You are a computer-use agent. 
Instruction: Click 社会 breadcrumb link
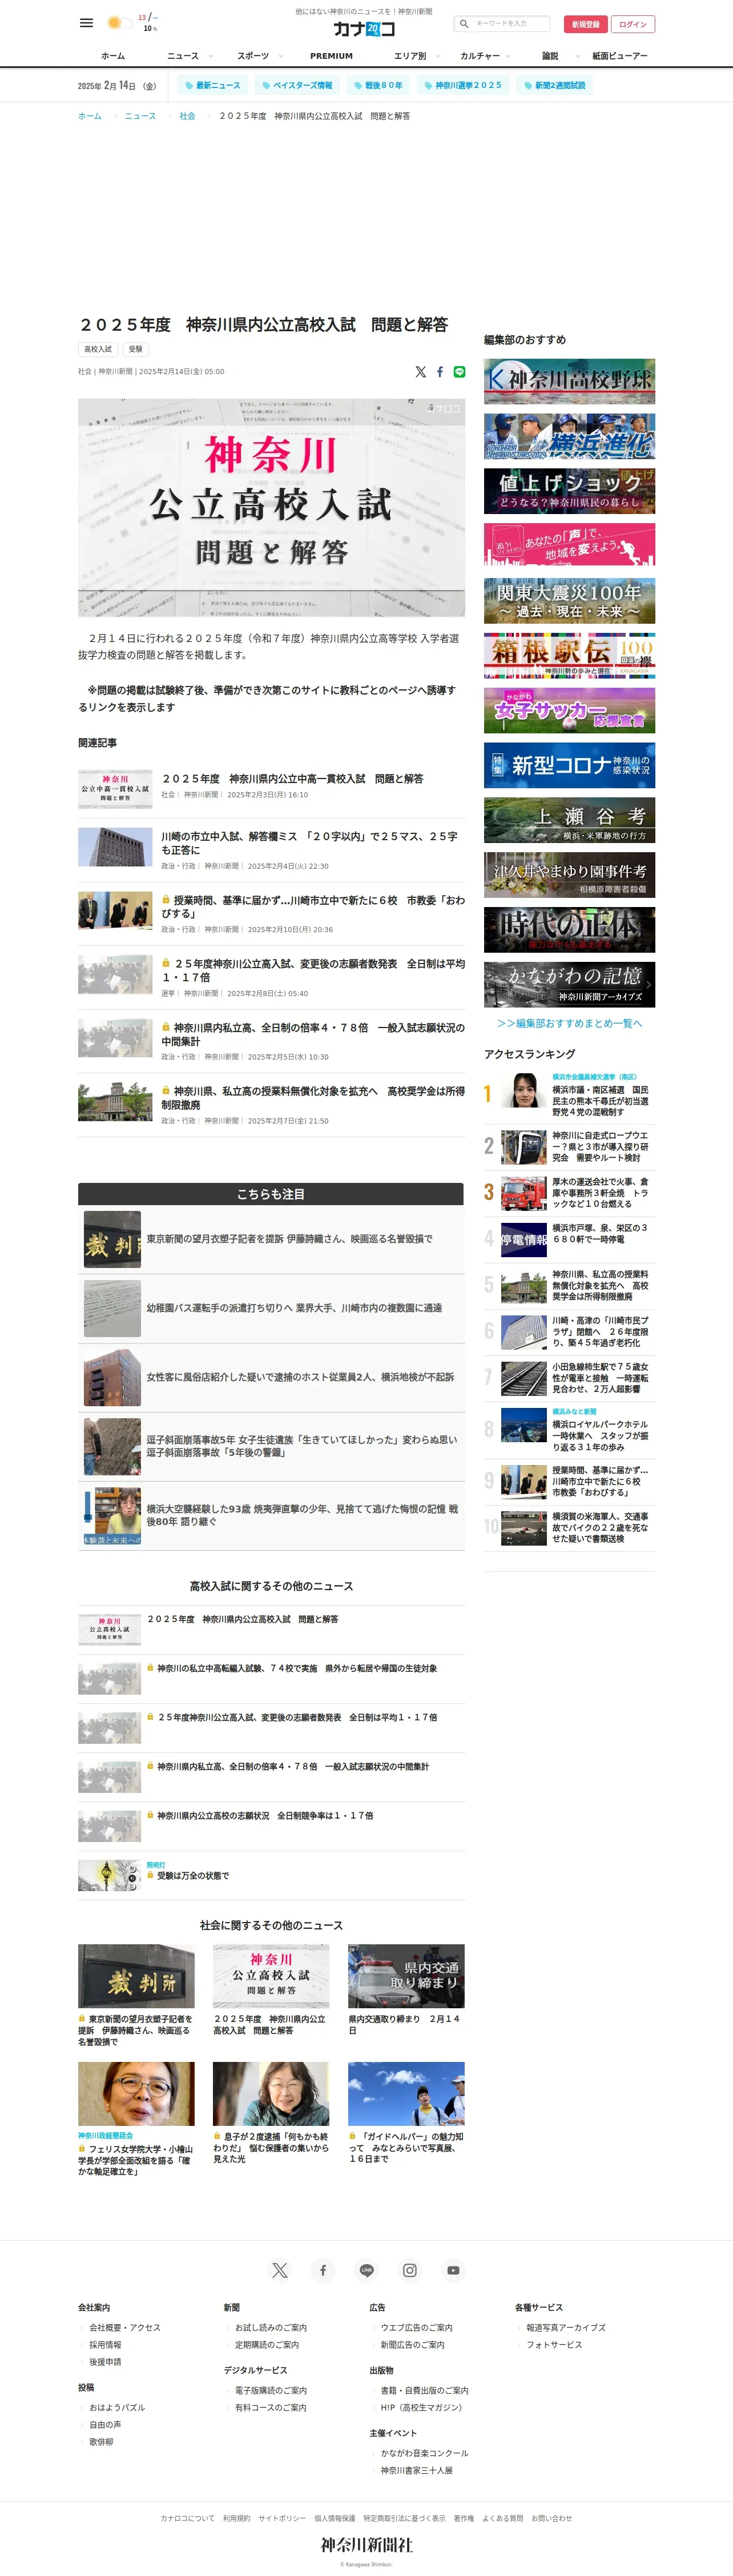(187, 116)
